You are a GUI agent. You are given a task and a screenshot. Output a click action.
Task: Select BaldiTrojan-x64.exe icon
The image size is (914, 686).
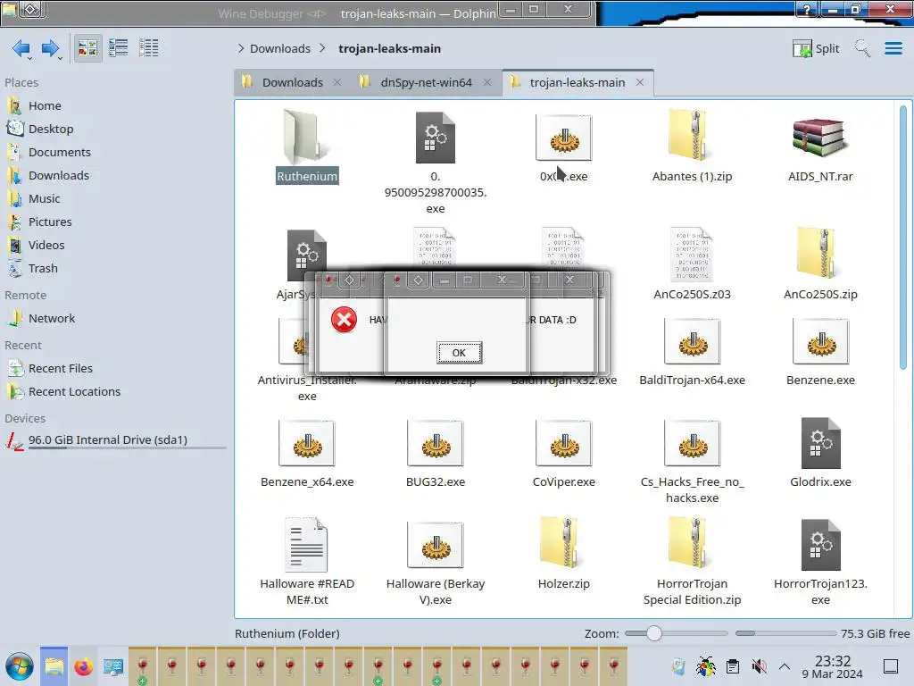coord(692,342)
